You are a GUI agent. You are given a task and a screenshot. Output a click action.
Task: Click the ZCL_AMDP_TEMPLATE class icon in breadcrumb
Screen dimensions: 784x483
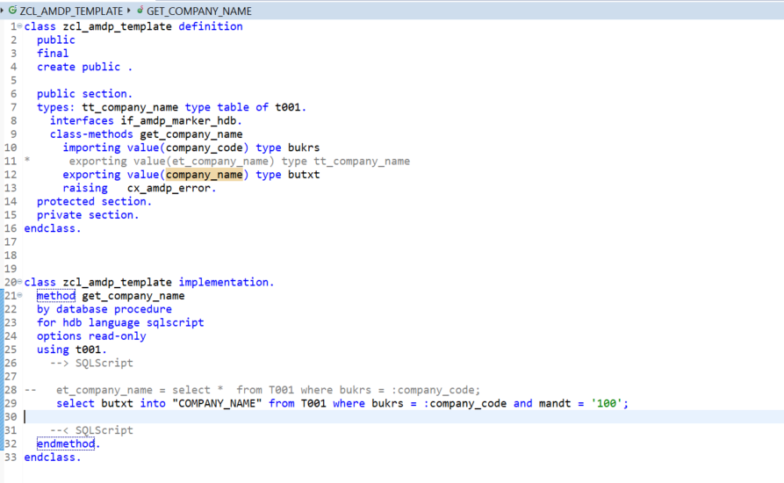tap(12, 10)
